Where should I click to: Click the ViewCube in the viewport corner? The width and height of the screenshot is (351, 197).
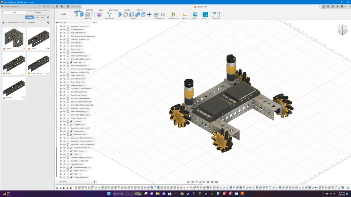point(342,30)
